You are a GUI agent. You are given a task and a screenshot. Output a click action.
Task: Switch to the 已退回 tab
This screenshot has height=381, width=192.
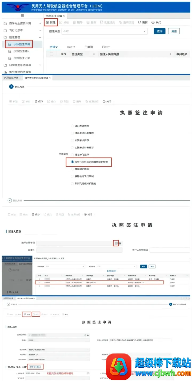coord(89,47)
